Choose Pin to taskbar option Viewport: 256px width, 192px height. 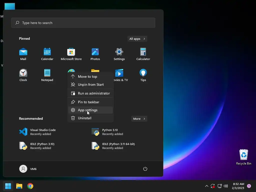(x=90, y=102)
